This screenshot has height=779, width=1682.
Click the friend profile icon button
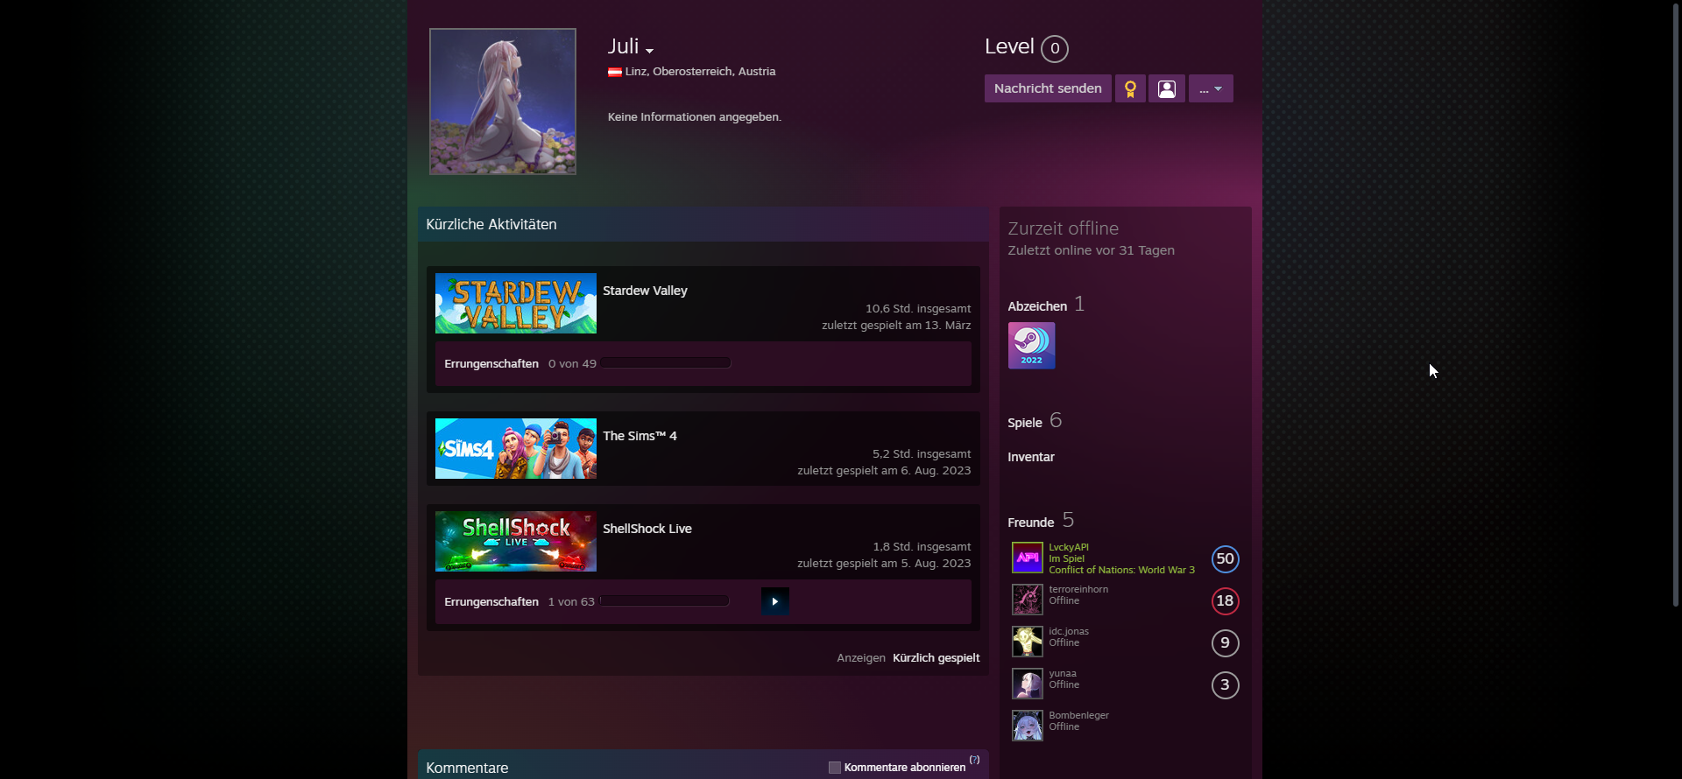(1166, 88)
